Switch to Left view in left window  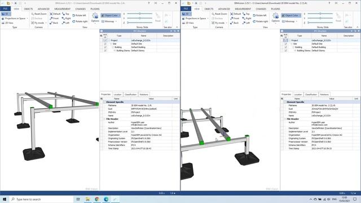tap(65, 23)
